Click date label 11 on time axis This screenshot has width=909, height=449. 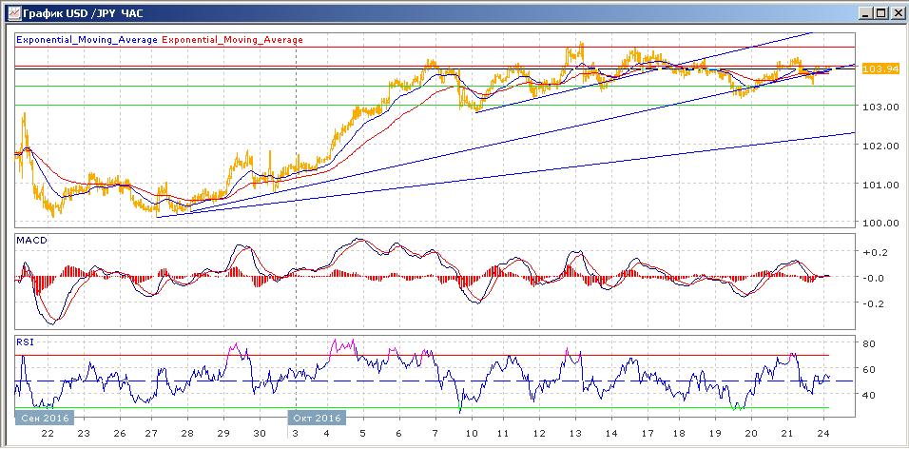tap(504, 434)
